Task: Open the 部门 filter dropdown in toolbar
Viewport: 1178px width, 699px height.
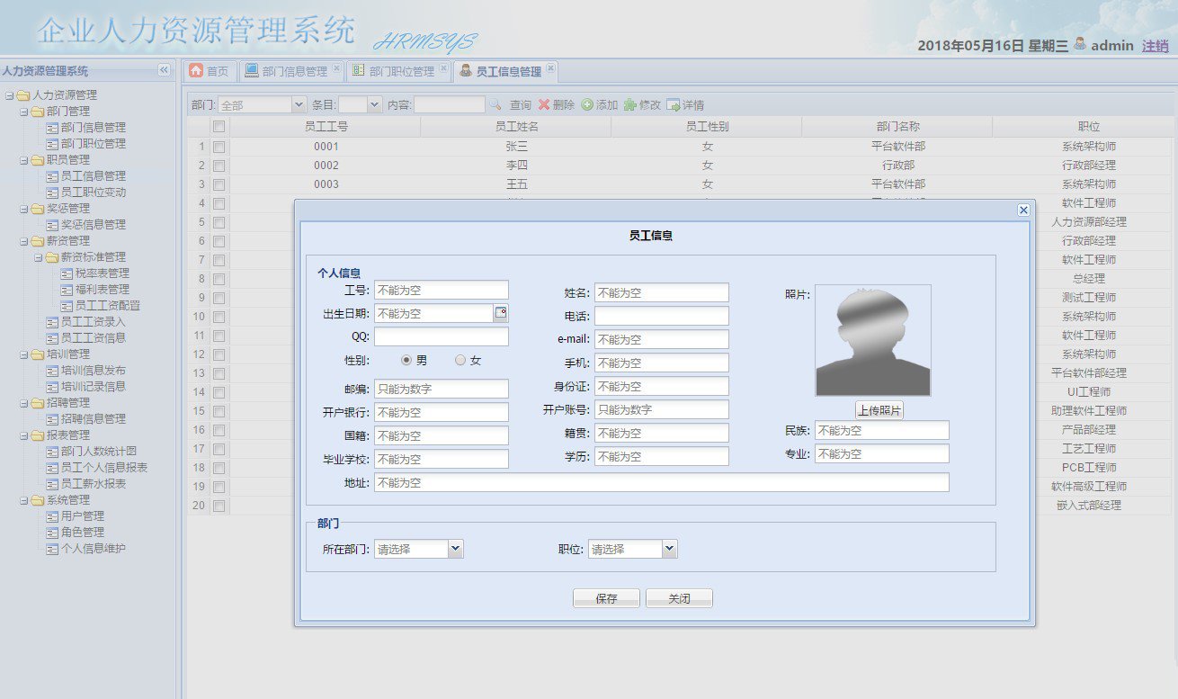Action: click(x=299, y=105)
